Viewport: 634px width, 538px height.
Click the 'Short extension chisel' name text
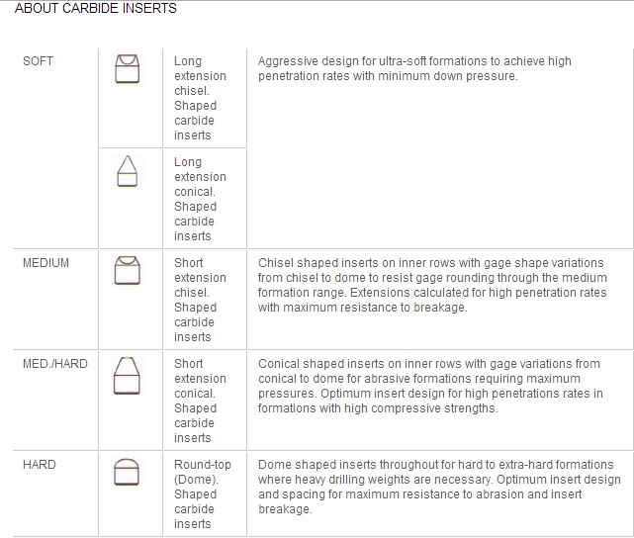coord(200,278)
